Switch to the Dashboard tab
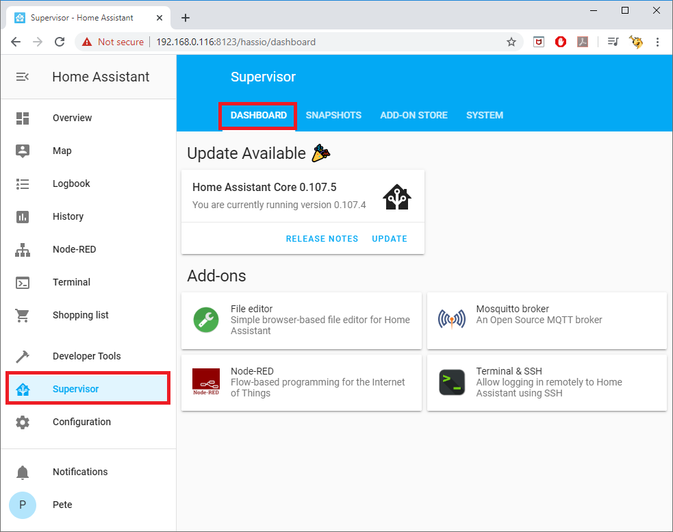This screenshot has width=673, height=532. (258, 116)
